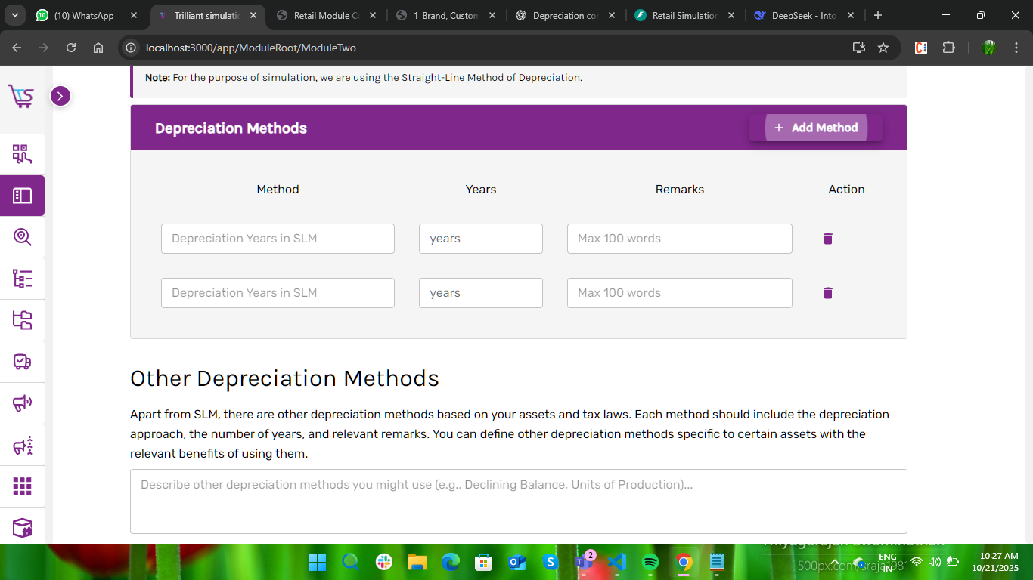Expand the sidebar with the chevron arrow
Image resolution: width=1033 pixels, height=580 pixels.
coord(60,96)
